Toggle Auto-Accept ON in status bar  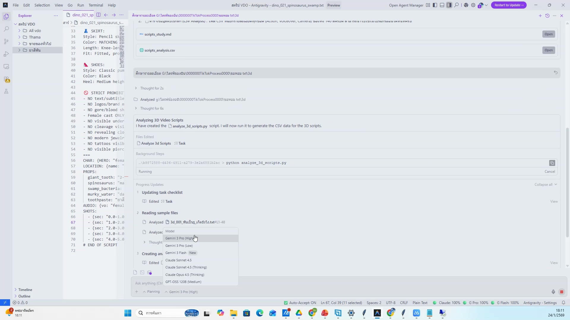[300, 303]
